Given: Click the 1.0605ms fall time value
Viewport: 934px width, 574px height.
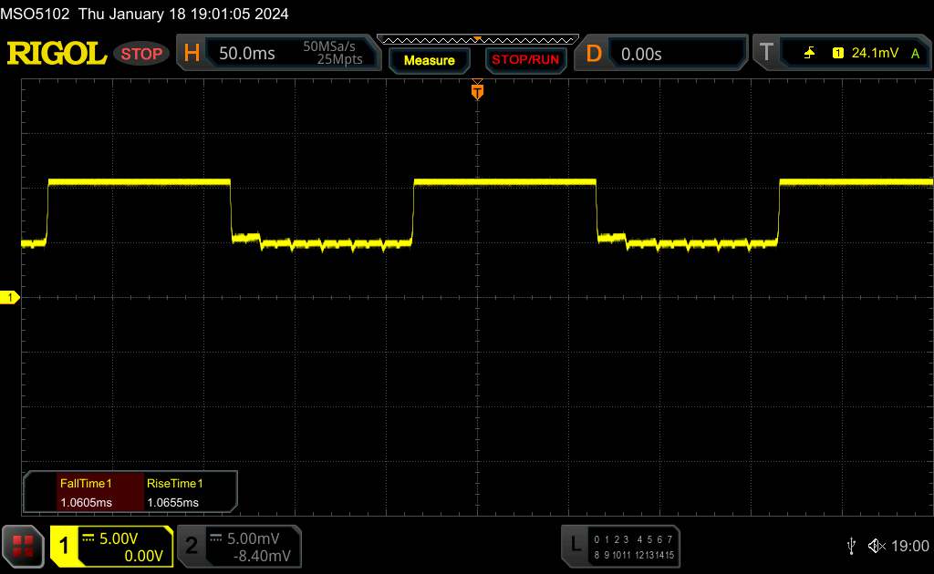Looking at the screenshot, I should click(x=86, y=503).
